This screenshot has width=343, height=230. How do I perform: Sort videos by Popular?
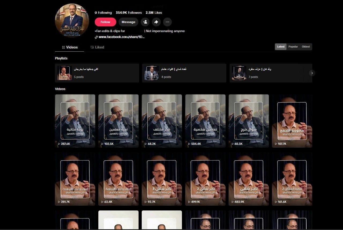click(293, 47)
